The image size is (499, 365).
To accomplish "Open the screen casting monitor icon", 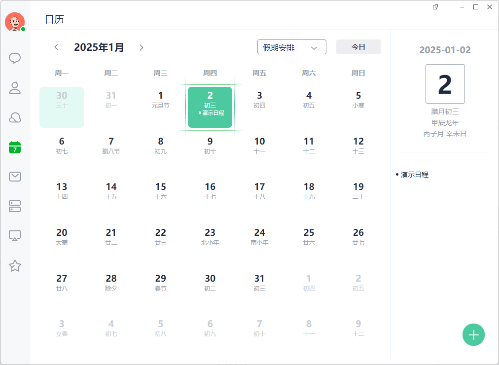I will [x=15, y=236].
